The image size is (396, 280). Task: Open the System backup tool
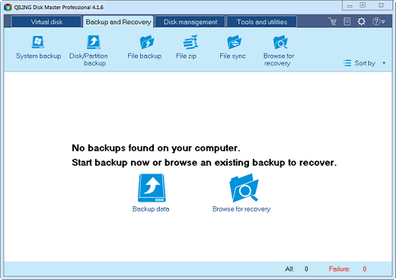click(x=38, y=48)
